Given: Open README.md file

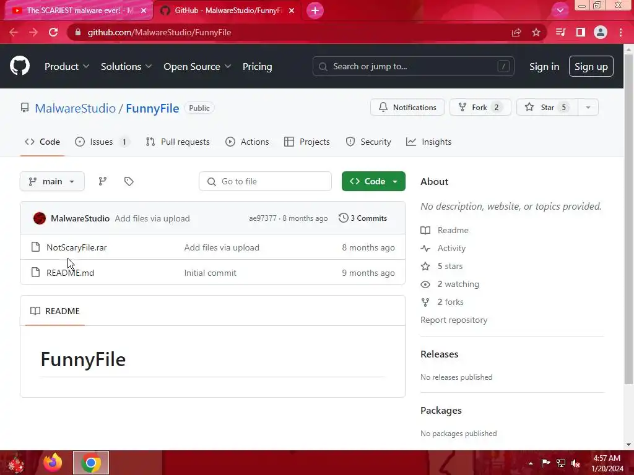Looking at the screenshot, I should coord(71,273).
